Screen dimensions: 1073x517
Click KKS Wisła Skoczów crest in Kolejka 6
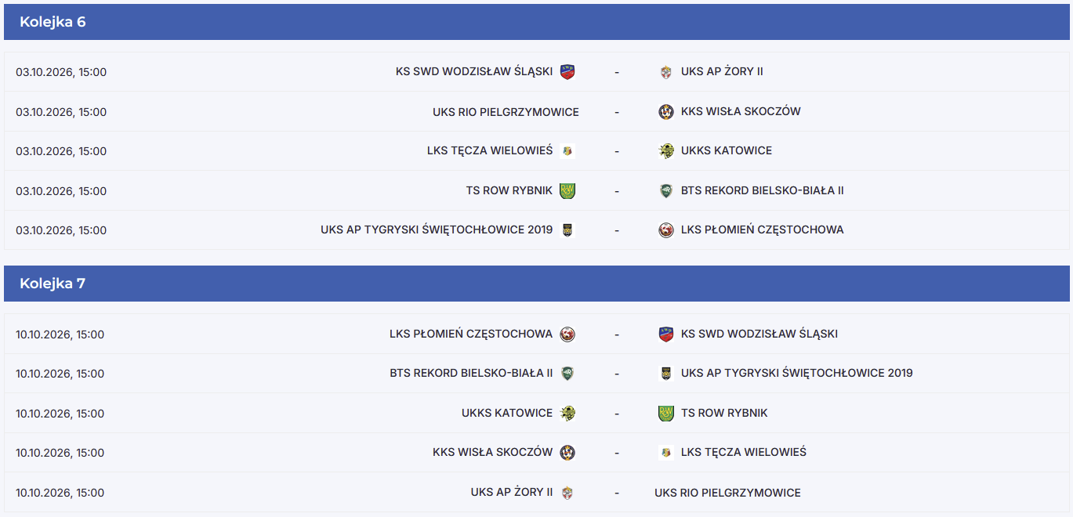point(666,112)
